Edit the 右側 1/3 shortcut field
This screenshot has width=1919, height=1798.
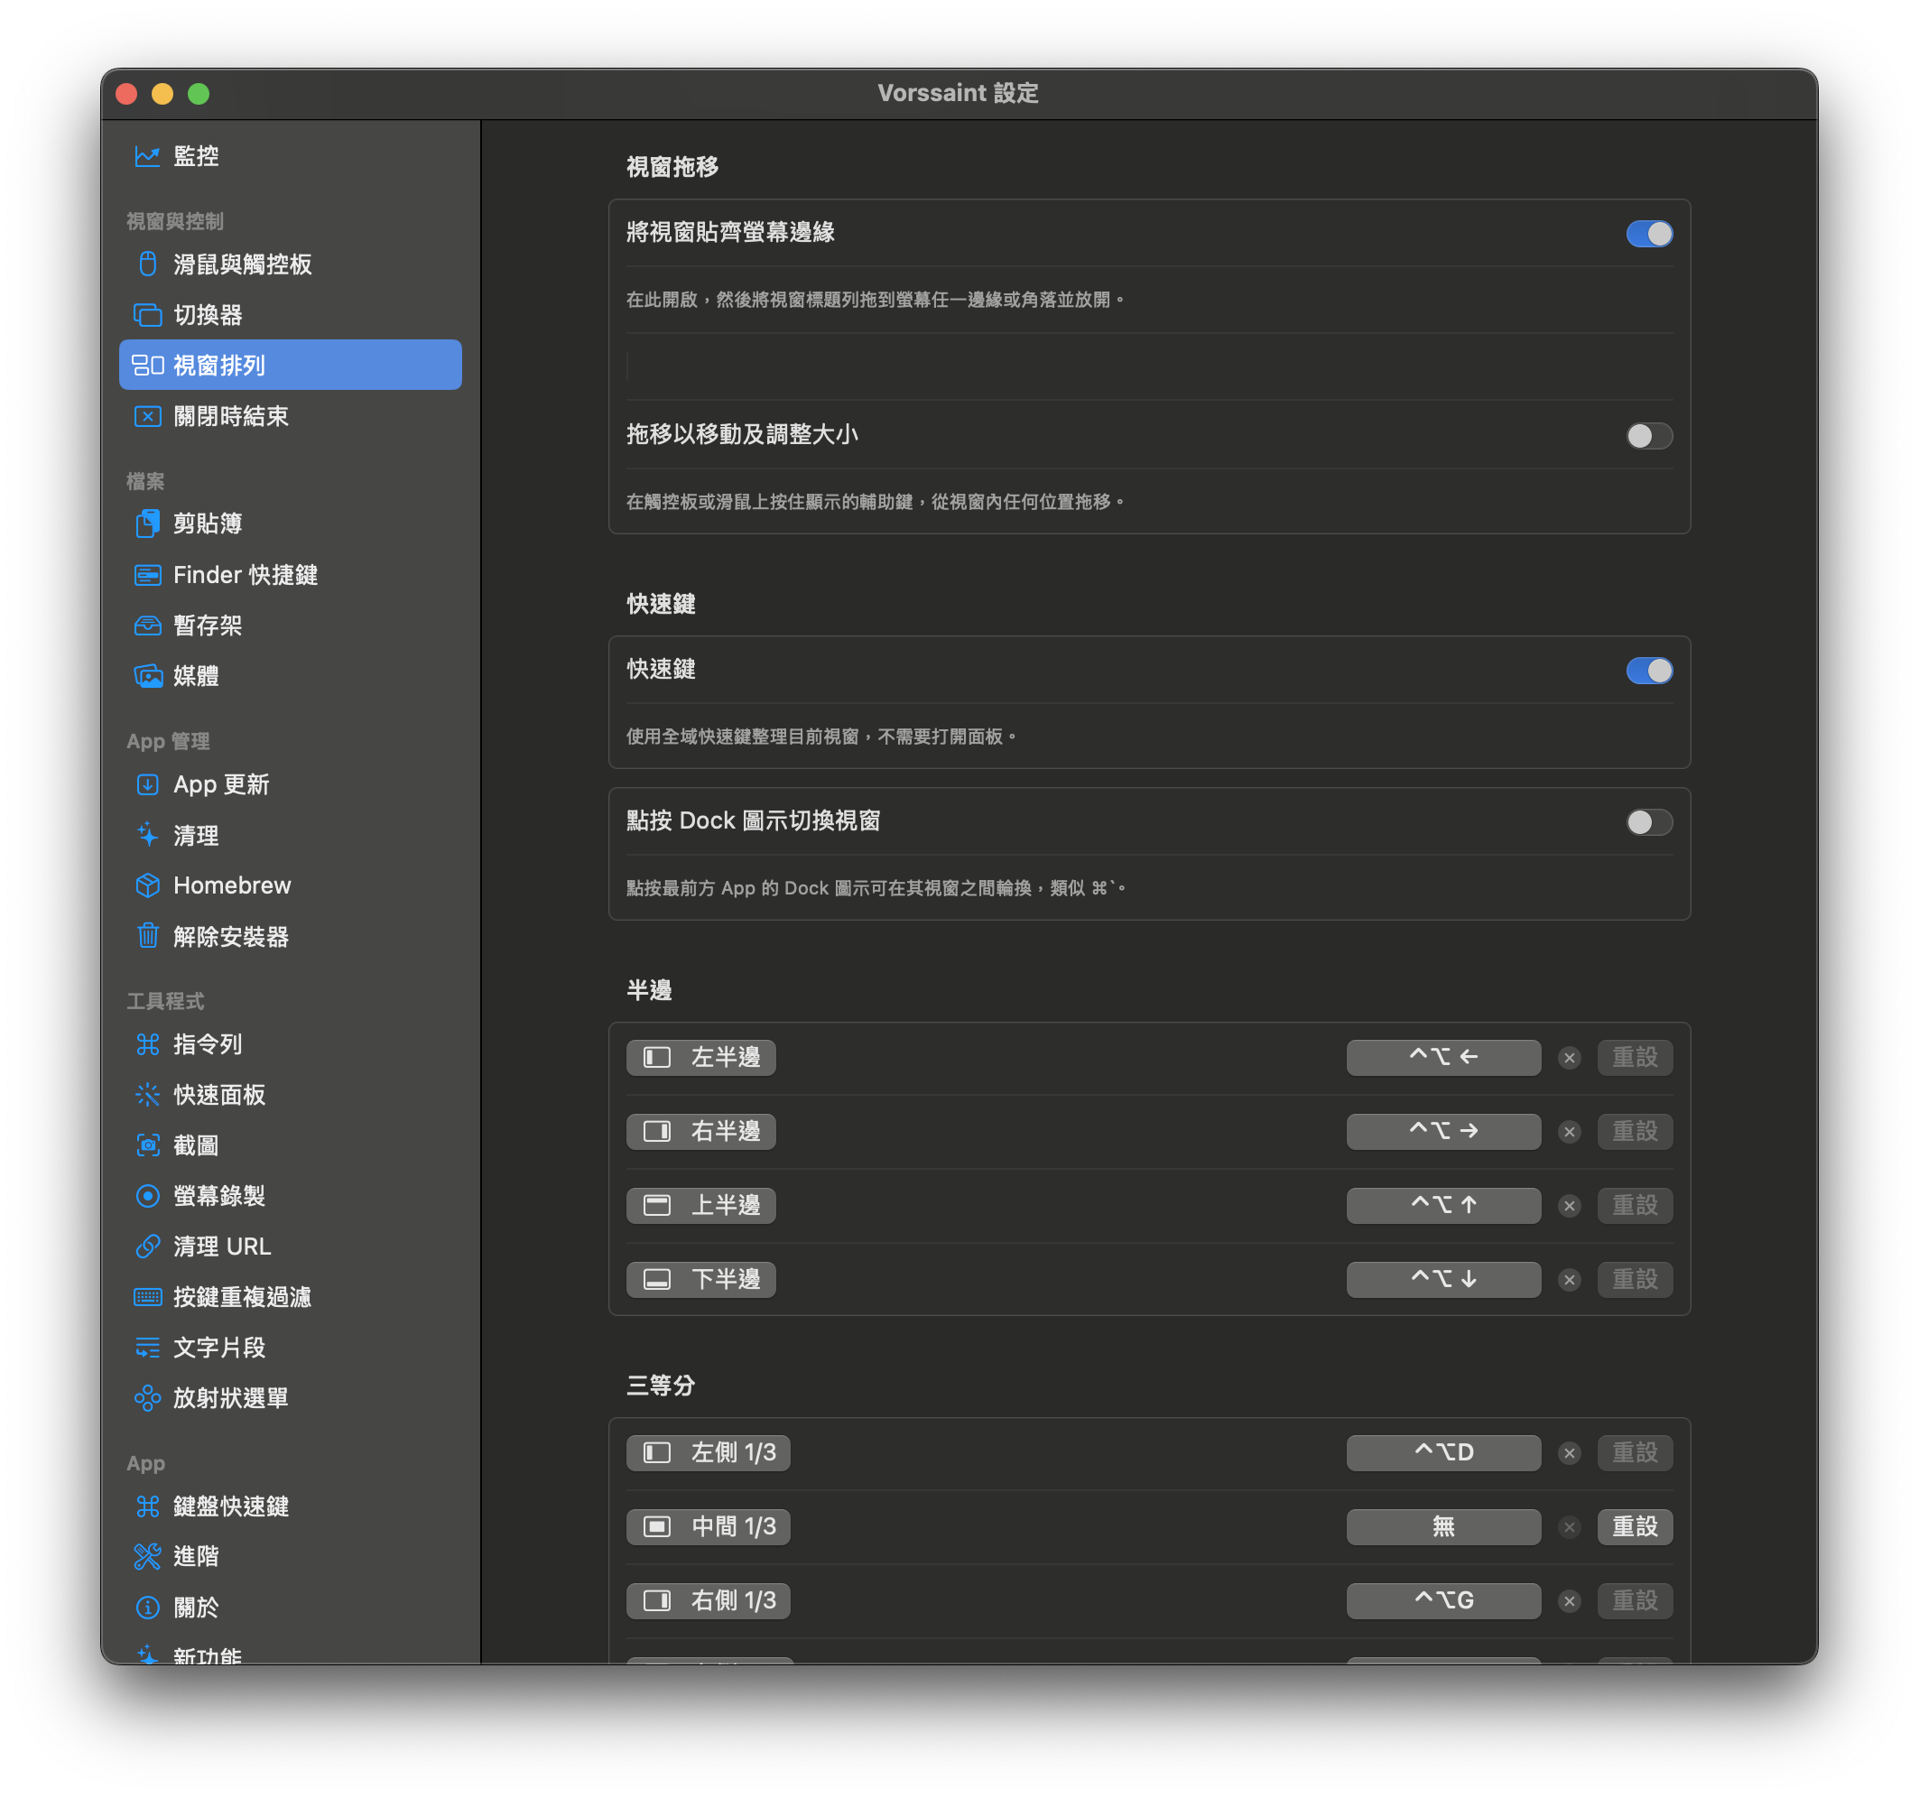tap(1443, 1601)
